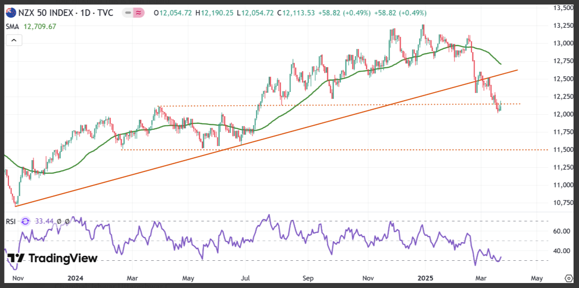Click the RSI indicator label
This screenshot has width=579, height=288.
point(11,221)
